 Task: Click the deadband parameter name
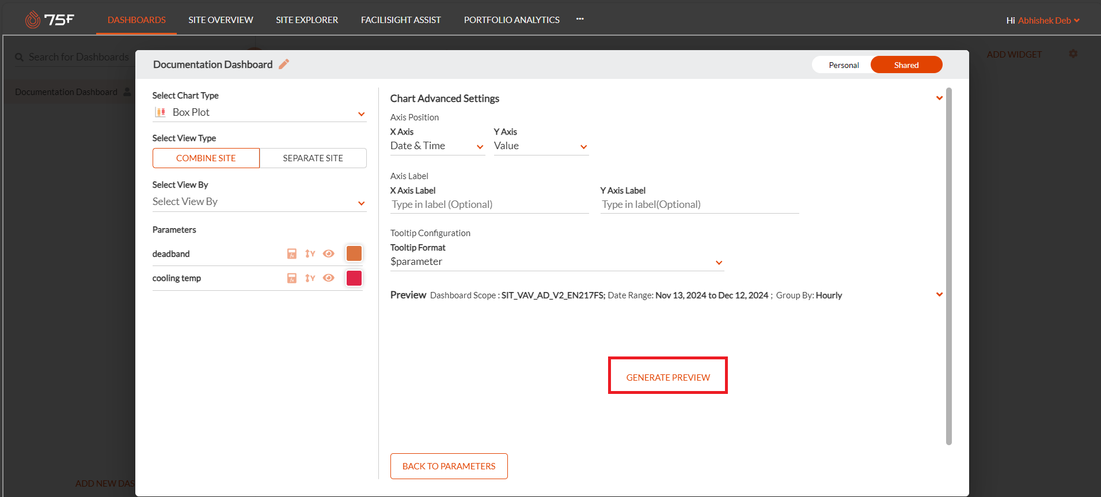point(171,254)
